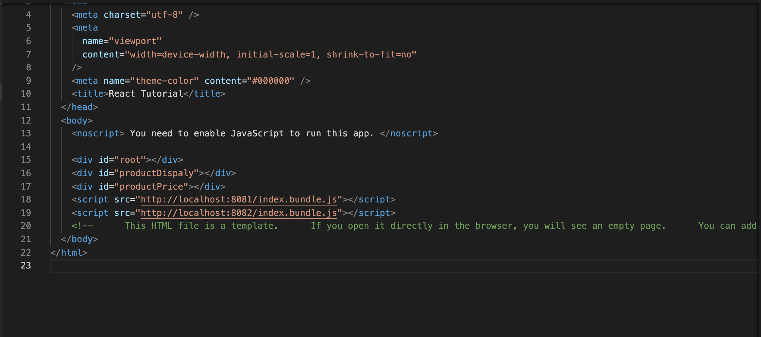Viewport: 761px width, 337px height.
Task: Click the comment opener <!-- on line 20
Action: (82, 226)
